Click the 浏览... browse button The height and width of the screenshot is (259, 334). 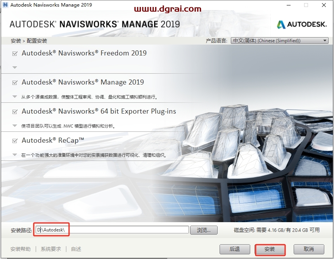tap(204, 230)
